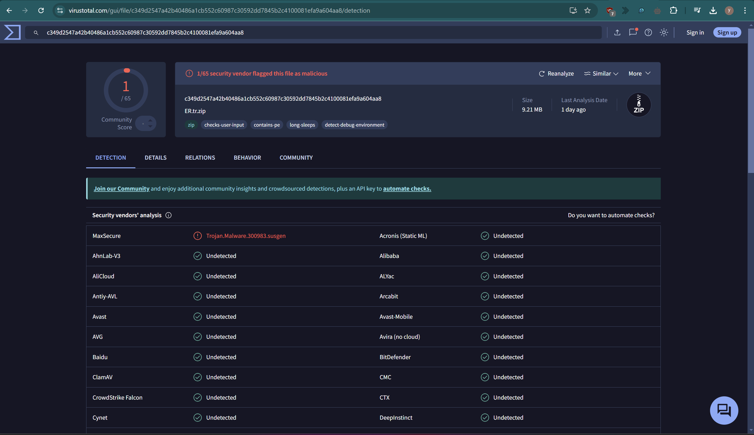The image size is (754, 435).
Task: Switch to the COMMUNITY tab
Action: tap(296, 158)
